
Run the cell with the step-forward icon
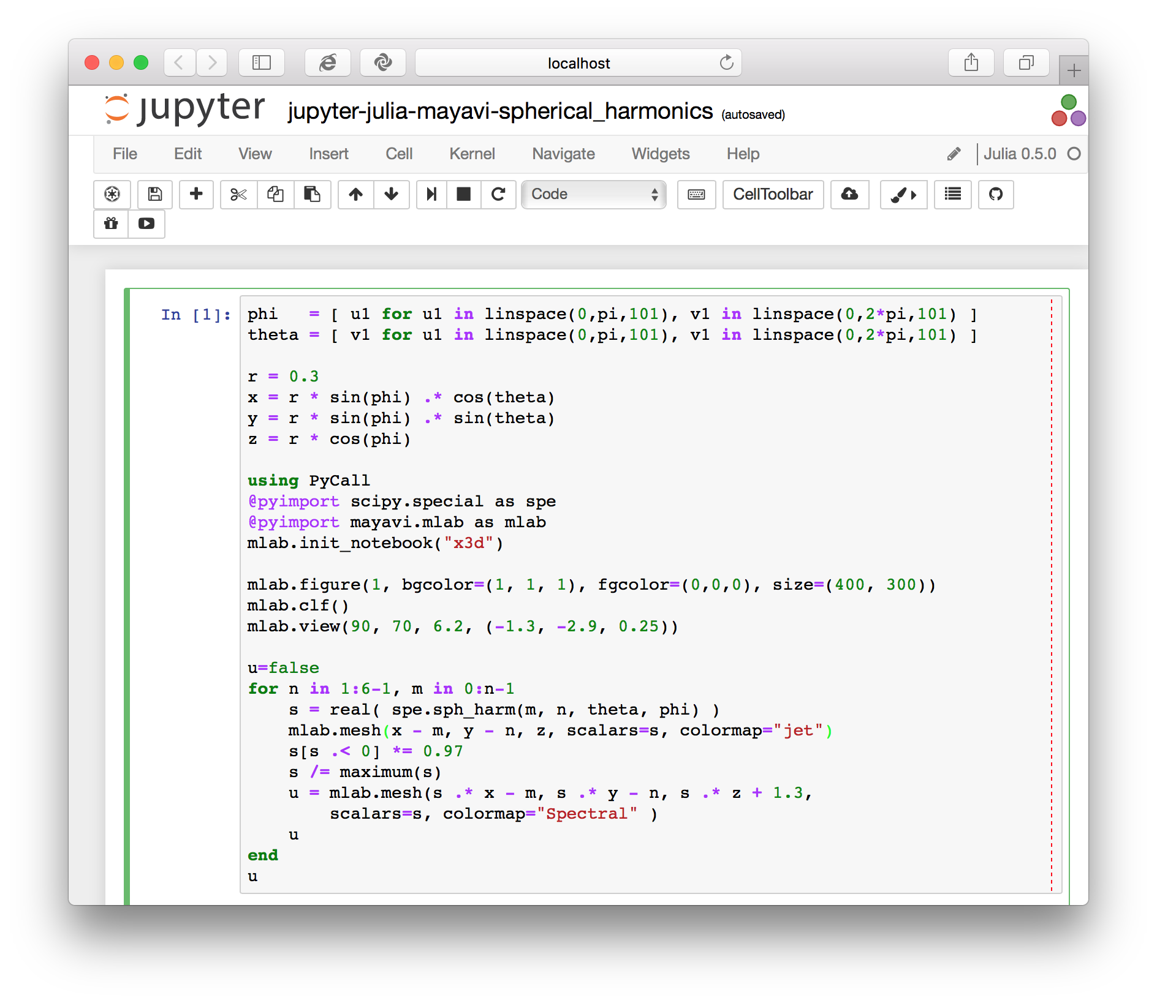[x=431, y=194]
